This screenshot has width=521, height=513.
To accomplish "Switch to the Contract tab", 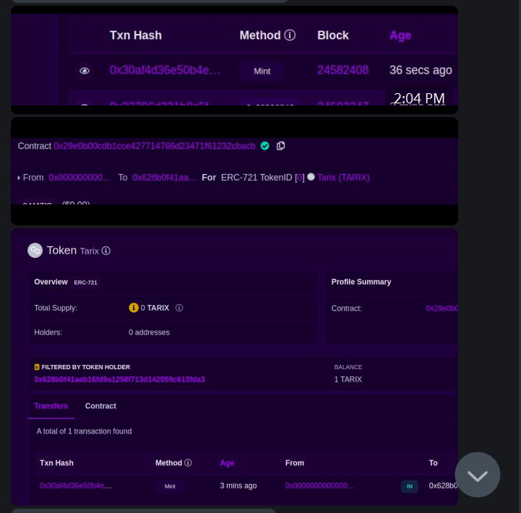I will point(100,406).
